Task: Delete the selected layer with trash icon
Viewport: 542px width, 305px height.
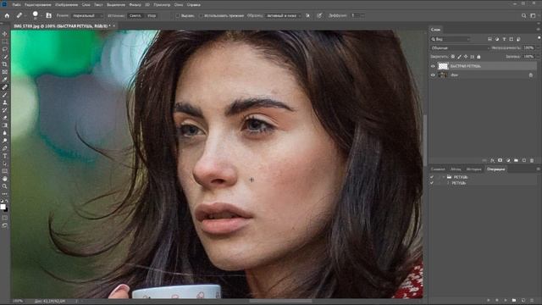Action: [532, 160]
